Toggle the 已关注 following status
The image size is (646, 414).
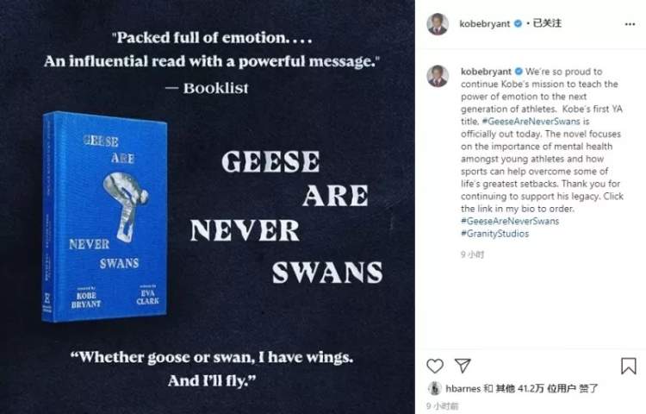coord(547,23)
